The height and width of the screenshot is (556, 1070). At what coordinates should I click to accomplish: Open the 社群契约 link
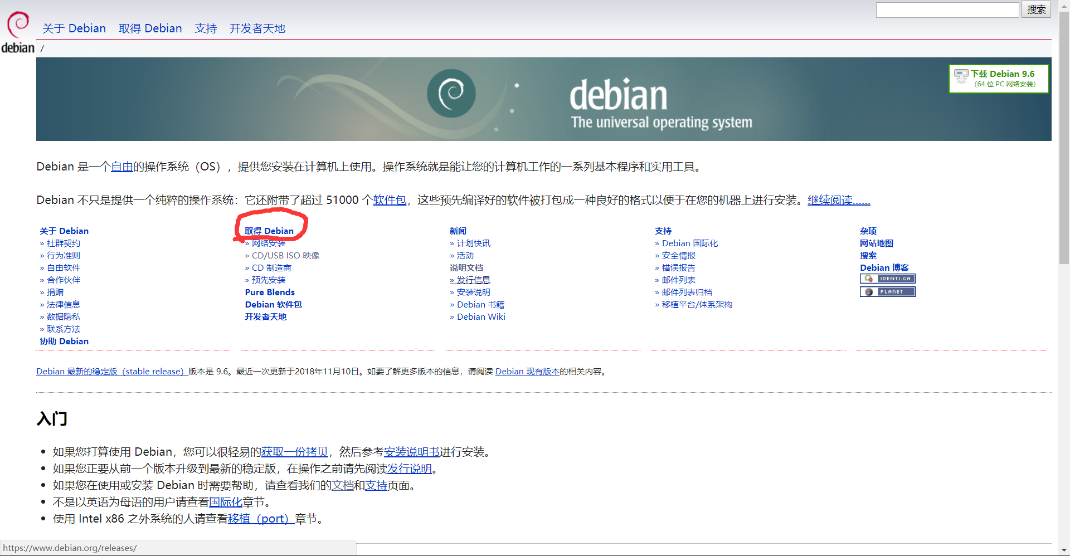[x=64, y=243]
